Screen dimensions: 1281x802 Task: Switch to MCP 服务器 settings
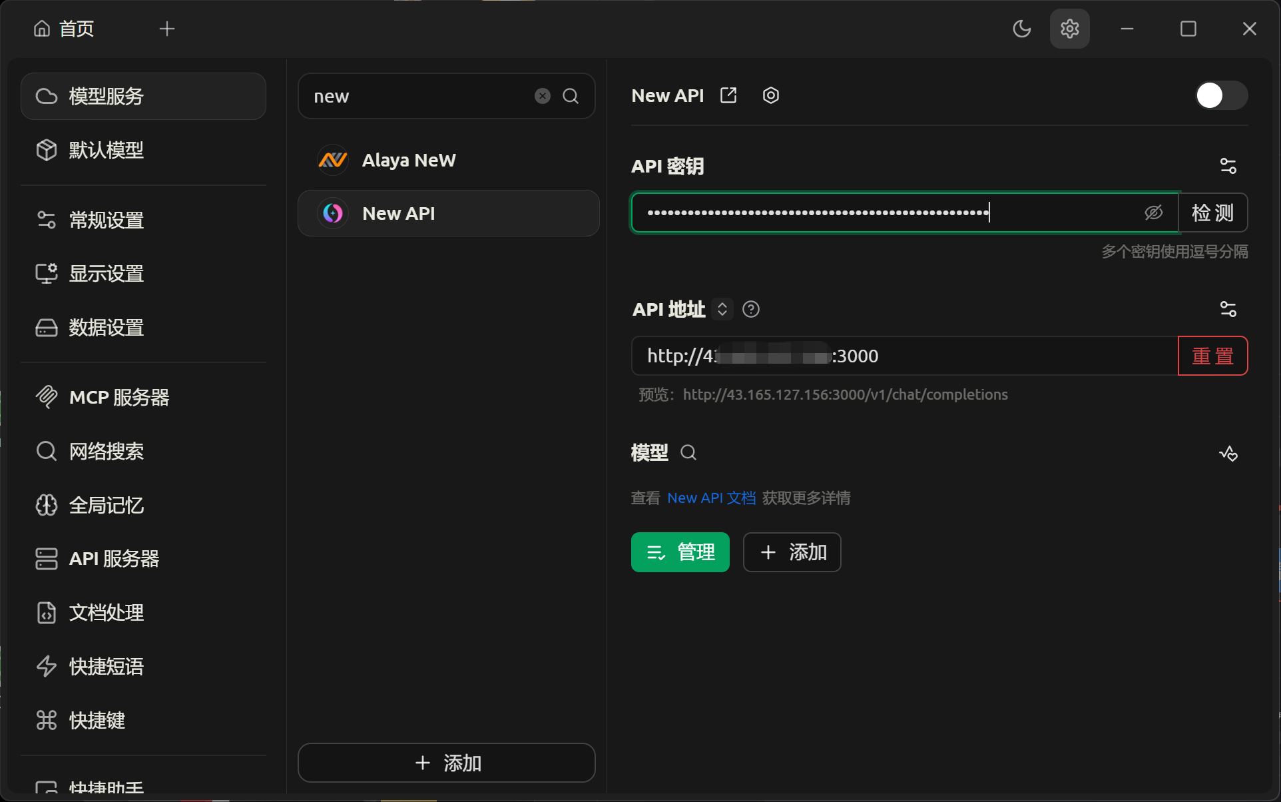click(x=119, y=398)
